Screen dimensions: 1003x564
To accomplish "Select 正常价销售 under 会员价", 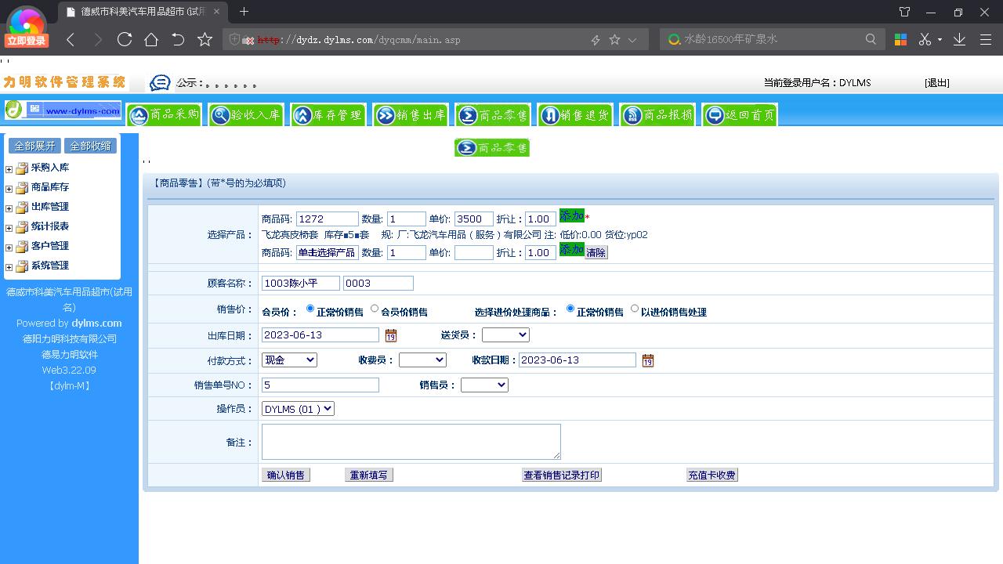I will click(x=310, y=309).
